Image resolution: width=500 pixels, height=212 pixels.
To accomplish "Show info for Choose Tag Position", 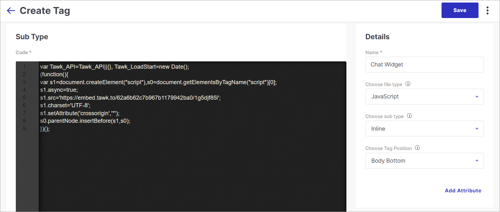I will 417,148.
